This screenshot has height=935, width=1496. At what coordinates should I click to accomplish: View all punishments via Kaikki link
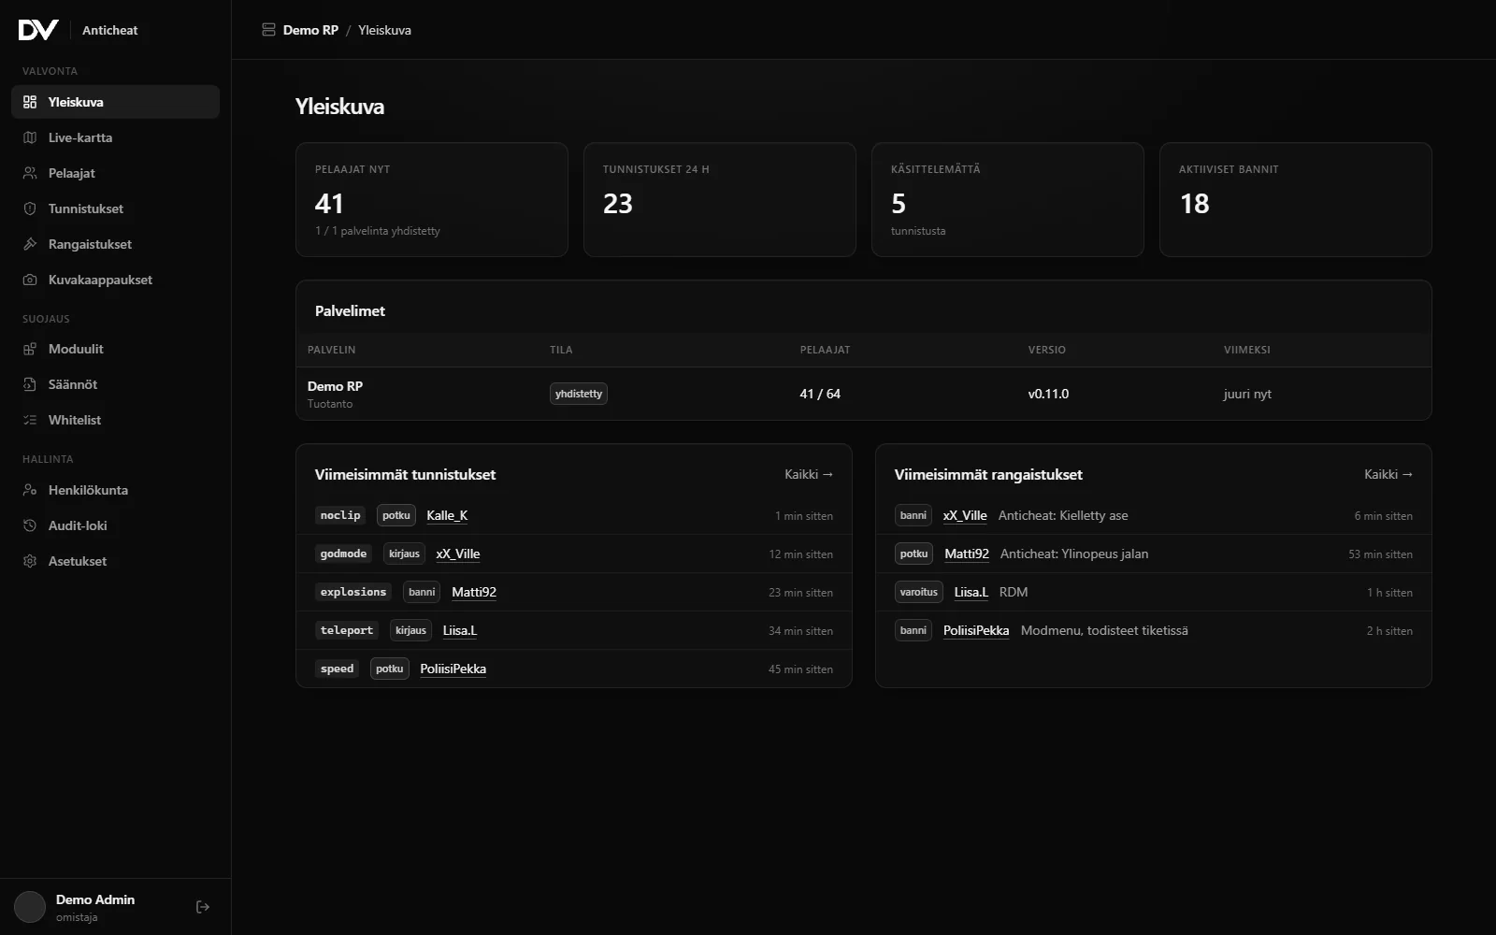click(1388, 474)
